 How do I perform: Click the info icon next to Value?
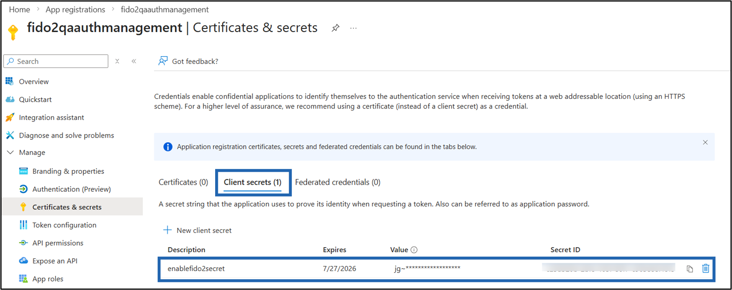(x=414, y=250)
